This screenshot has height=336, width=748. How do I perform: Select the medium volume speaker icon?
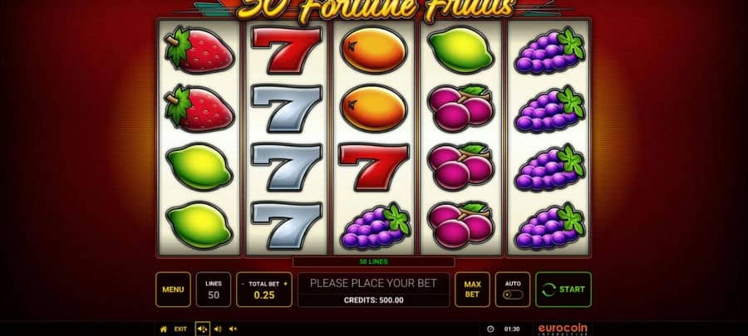(218, 329)
